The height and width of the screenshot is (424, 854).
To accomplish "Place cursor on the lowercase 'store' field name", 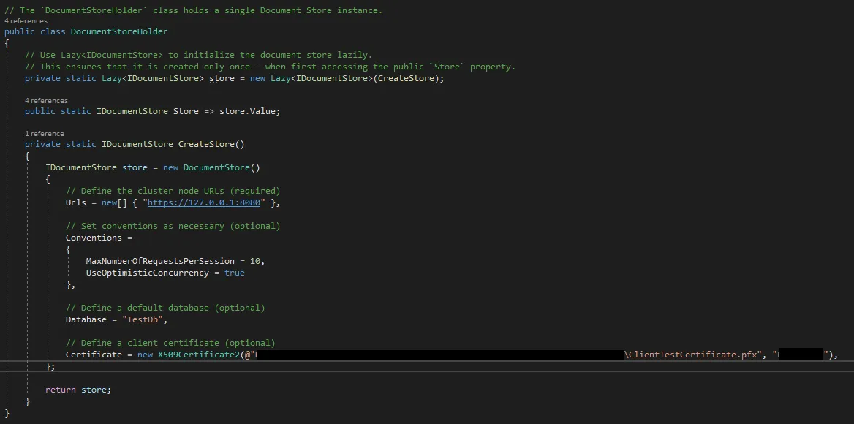I will [x=222, y=78].
